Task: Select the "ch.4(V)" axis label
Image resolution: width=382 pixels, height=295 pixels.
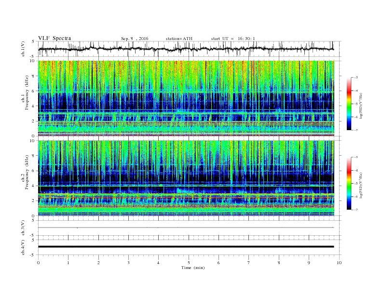Action: click(23, 247)
